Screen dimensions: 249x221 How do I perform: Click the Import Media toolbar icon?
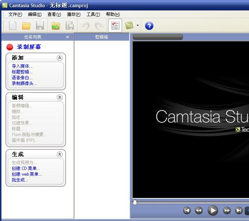56,26
